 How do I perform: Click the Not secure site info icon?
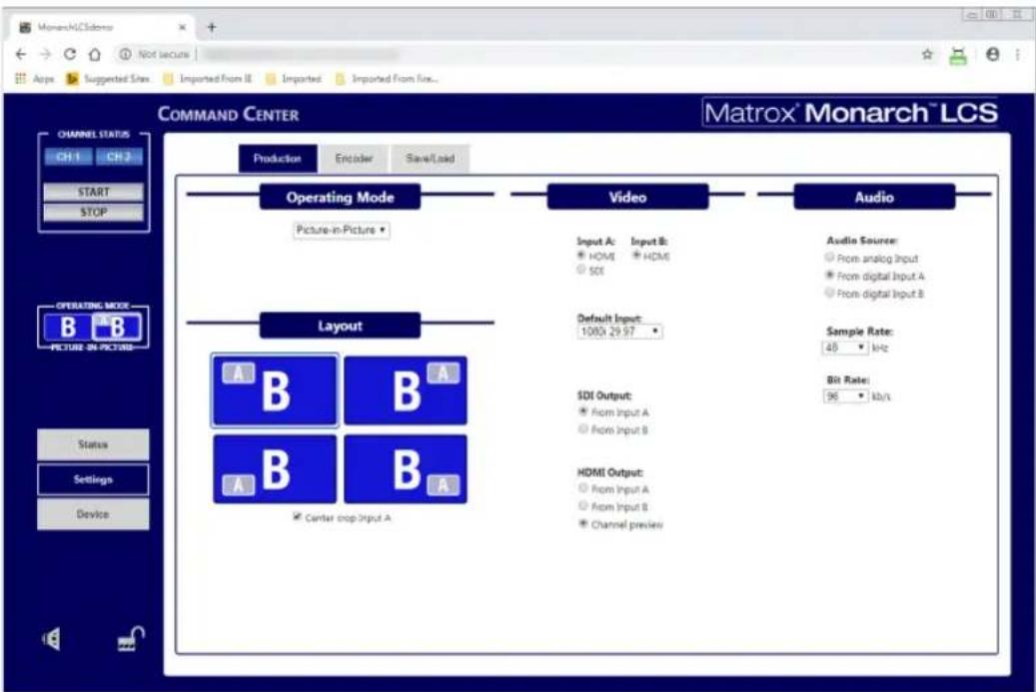[x=125, y=54]
